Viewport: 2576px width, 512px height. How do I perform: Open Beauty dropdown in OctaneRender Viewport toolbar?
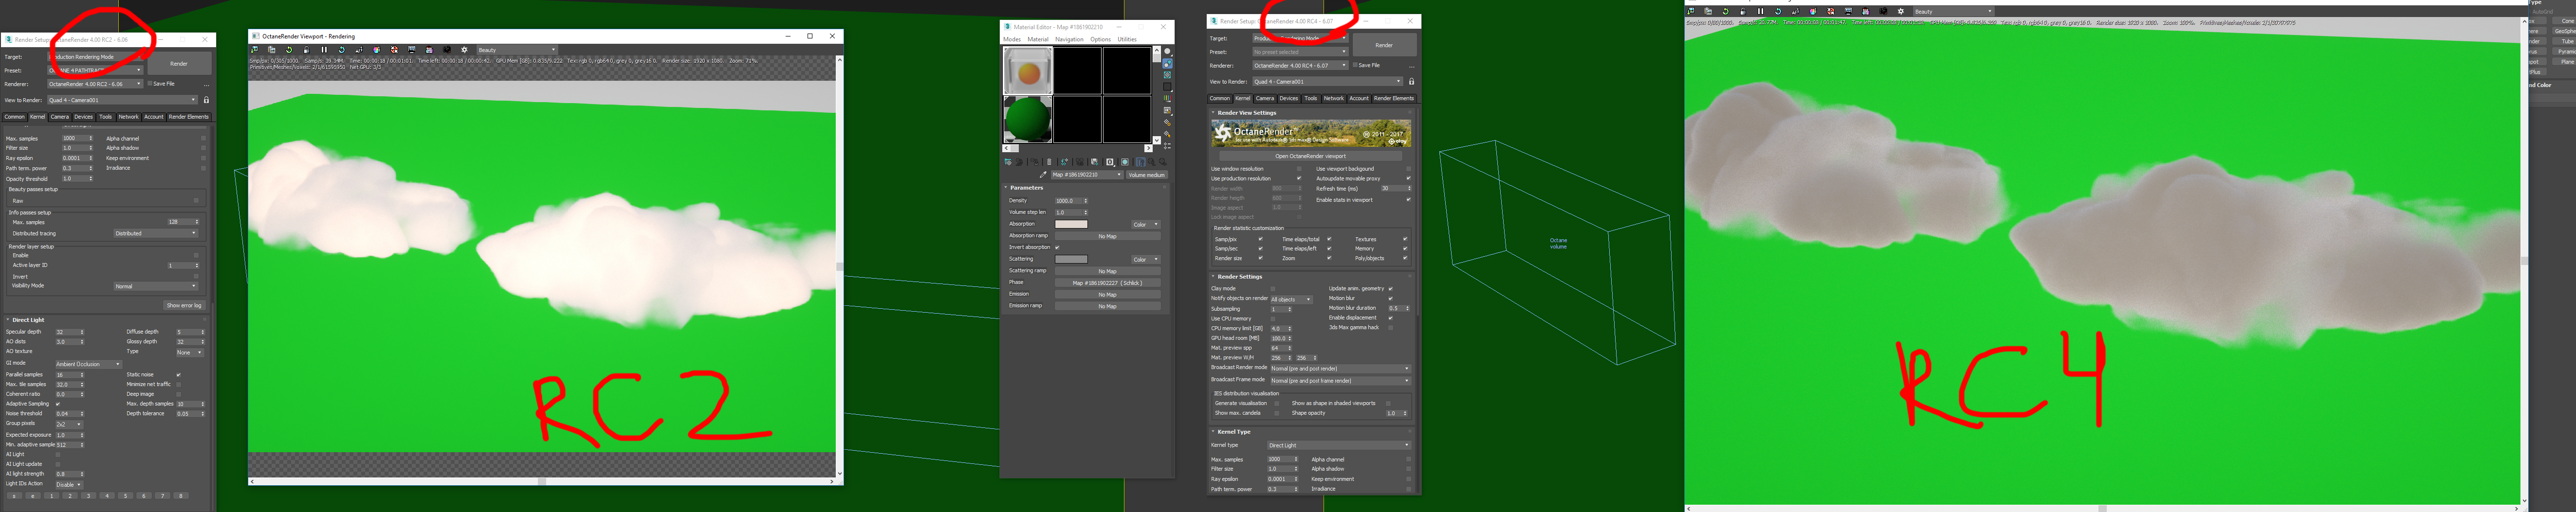pyautogui.click(x=516, y=50)
